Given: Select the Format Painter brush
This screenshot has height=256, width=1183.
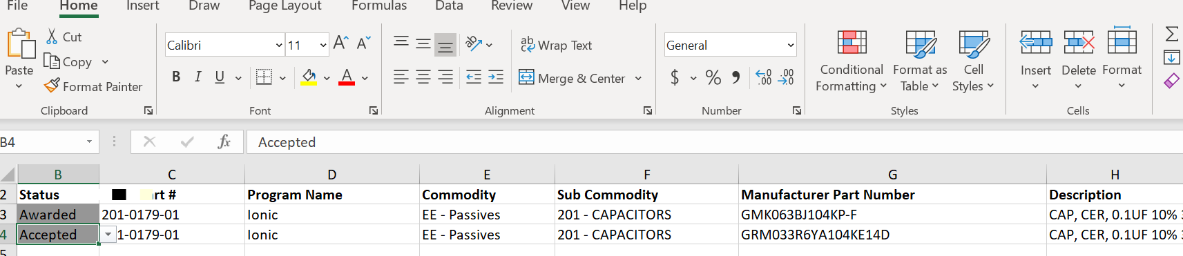Looking at the screenshot, I should pyautogui.click(x=52, y=86).
